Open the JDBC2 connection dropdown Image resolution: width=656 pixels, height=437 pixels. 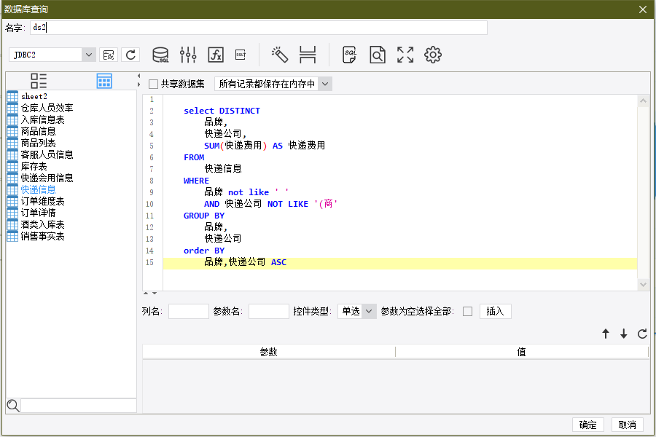pos(88,55)
